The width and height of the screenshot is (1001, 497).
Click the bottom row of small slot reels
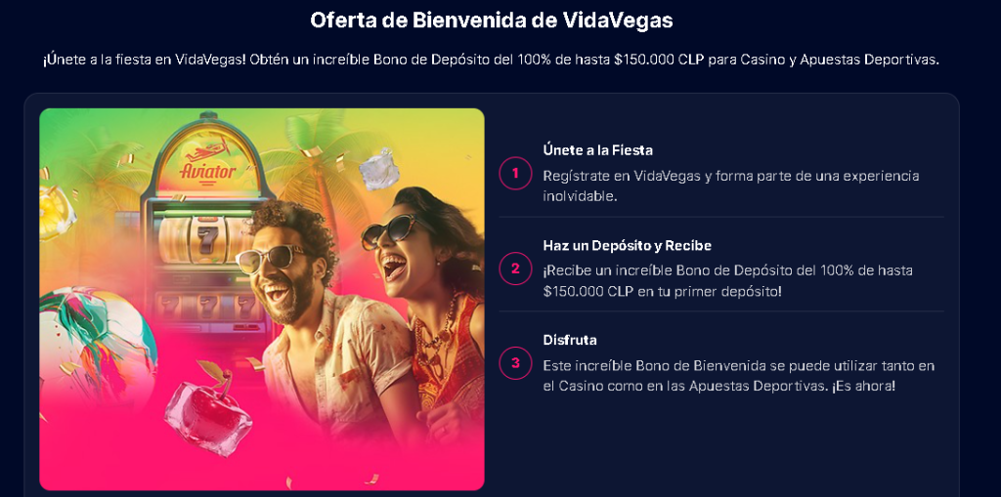[x=208, y=305]
